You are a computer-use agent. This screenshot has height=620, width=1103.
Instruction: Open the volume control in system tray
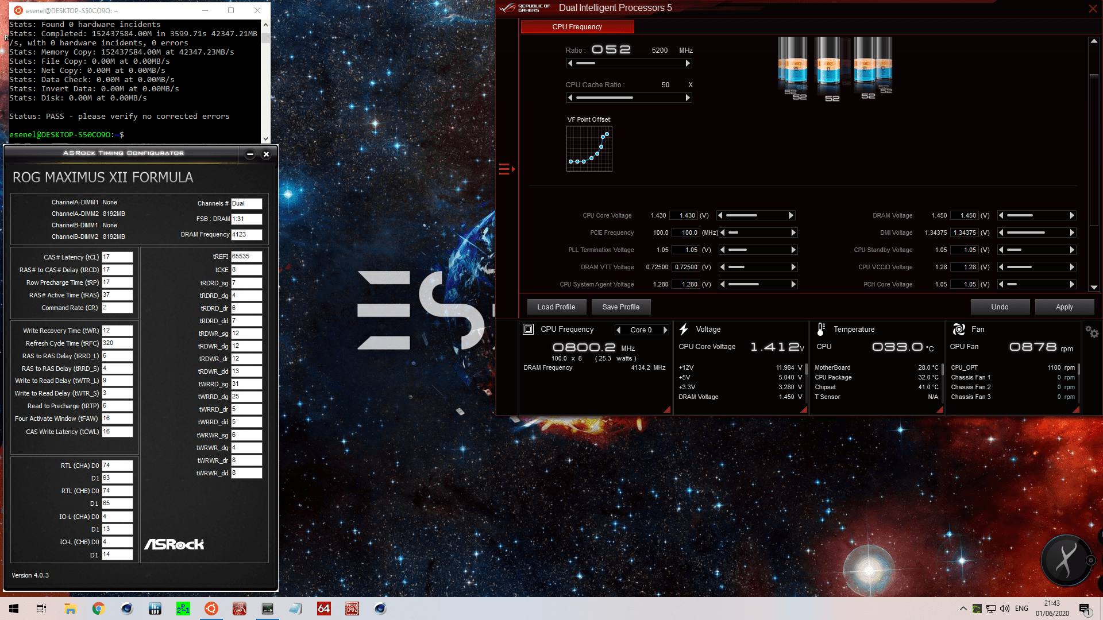pyautogui.click(x=1004, y=609)
